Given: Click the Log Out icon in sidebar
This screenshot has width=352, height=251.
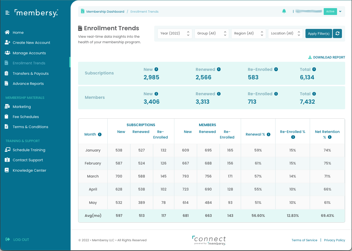Looking at the screenshot, I should (x=8, y=240).
